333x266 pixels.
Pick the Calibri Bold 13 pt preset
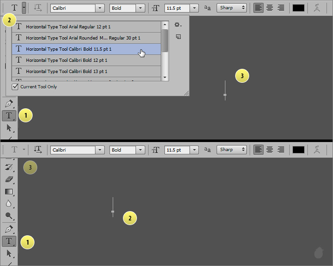(x=86, y=71)
